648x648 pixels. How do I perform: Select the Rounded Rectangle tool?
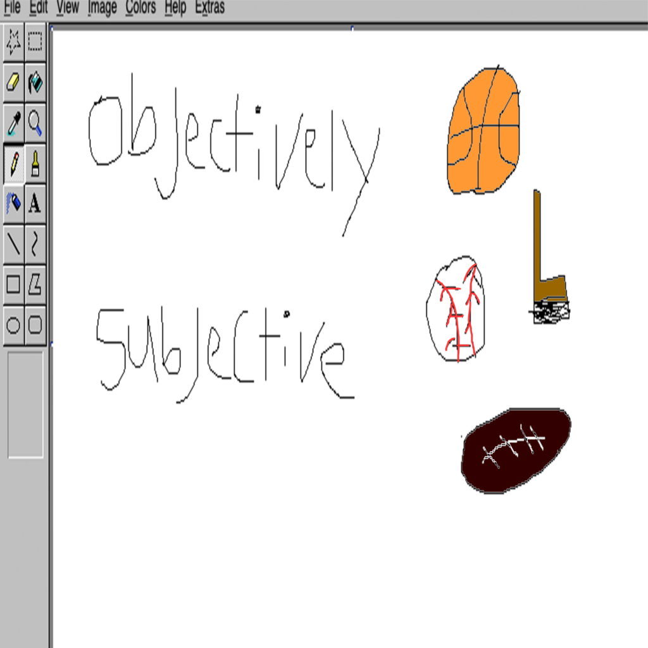[35, 325]
